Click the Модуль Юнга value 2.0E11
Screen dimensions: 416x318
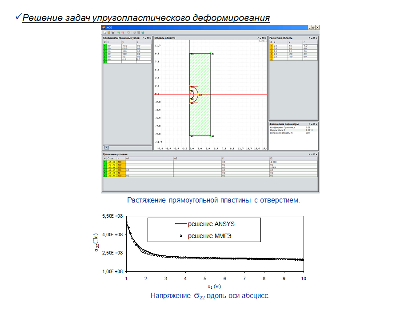309,130
